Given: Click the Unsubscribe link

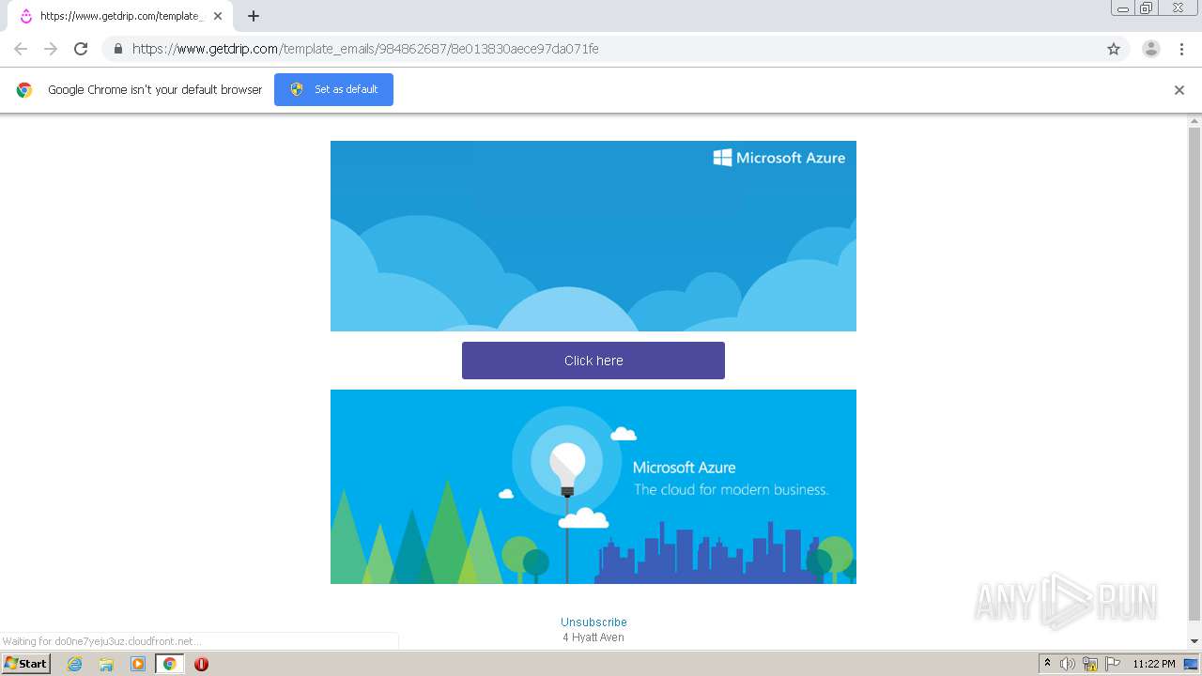Looking at the screenshot, I should [593, 622].
